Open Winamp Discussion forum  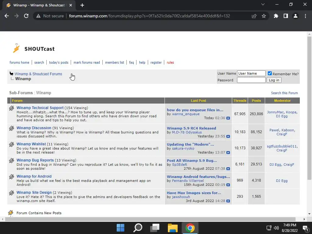(34, 128)
